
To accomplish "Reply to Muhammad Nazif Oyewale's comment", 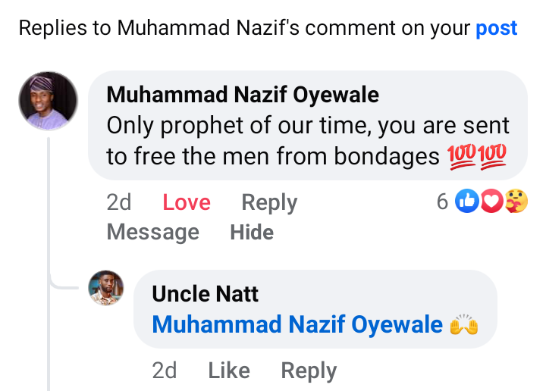I will pos(269,202).
